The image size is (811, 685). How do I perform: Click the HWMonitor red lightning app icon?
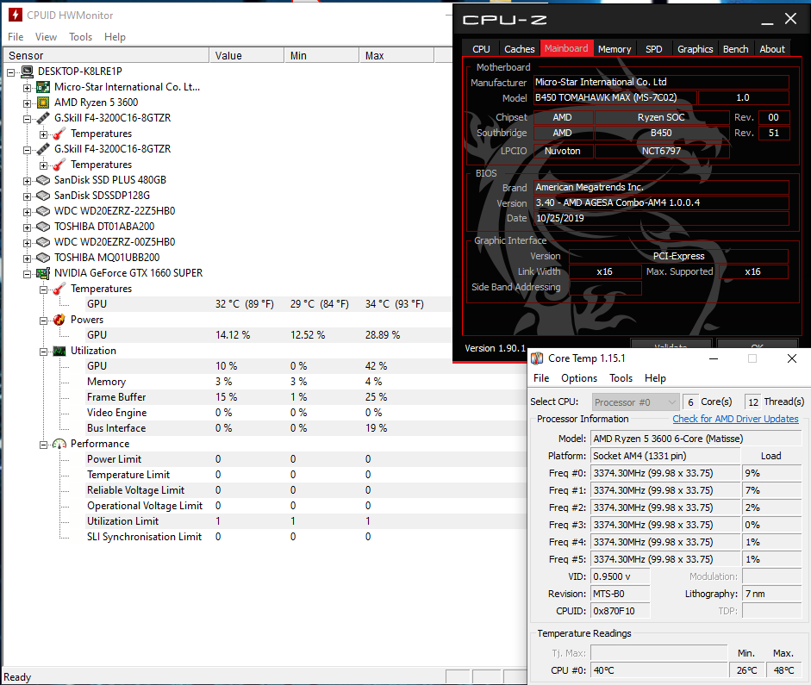tap(15, 15)
